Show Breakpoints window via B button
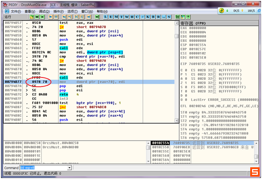Image resolution: width=262 pixels, height=179 pixels. (153, 17)
